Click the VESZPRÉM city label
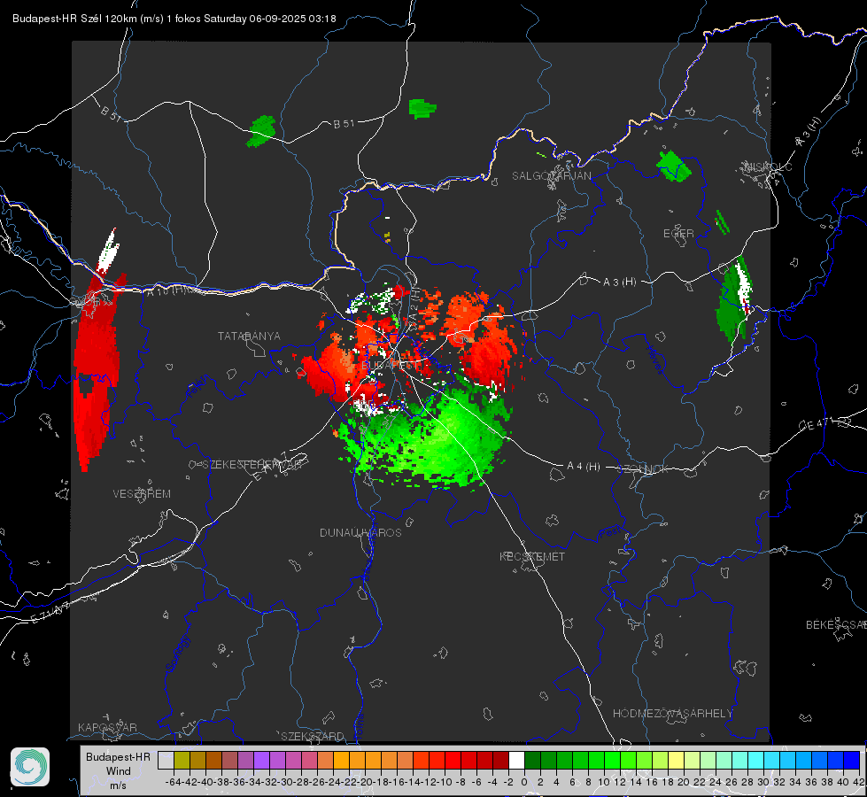Screen dimensions: 867x797 [x=142, y=494]
